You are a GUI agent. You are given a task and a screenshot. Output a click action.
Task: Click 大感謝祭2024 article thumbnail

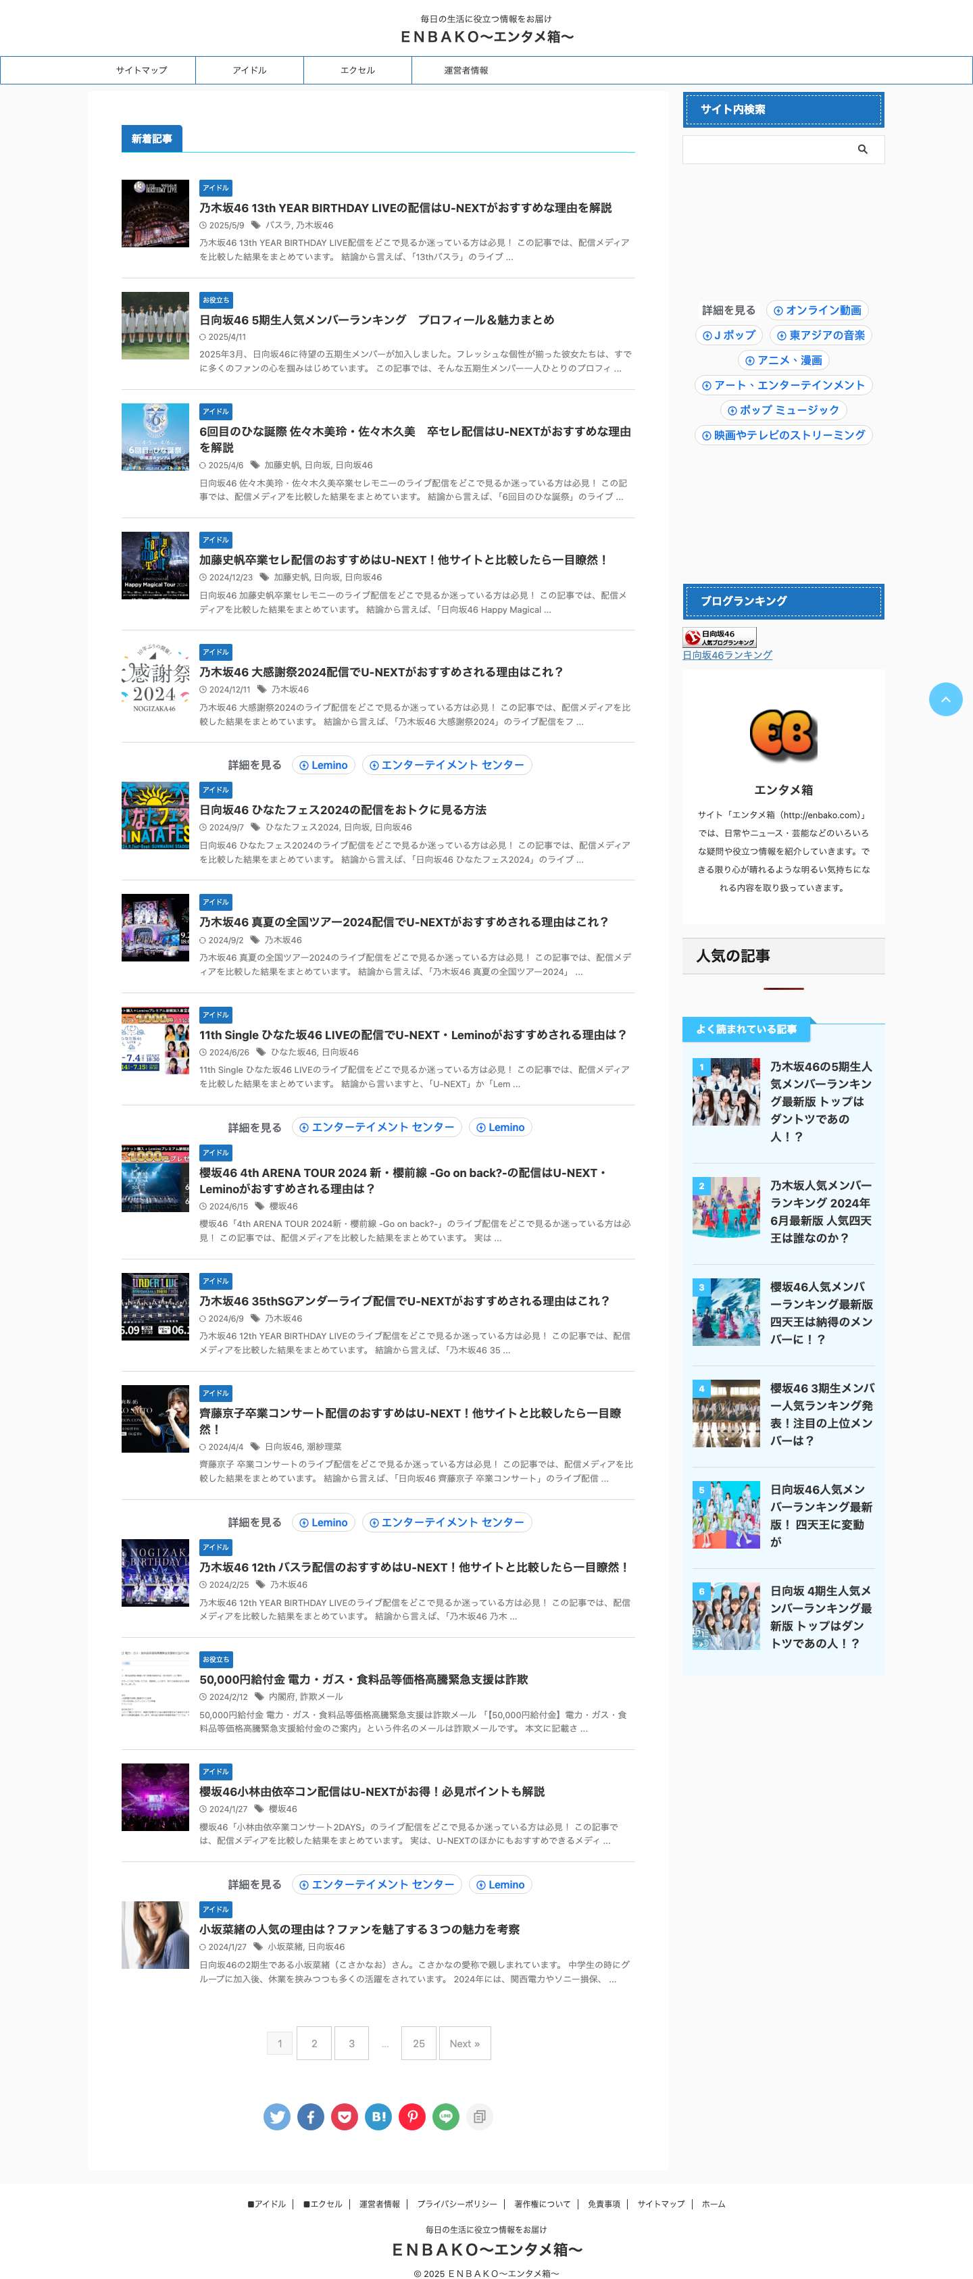click(155, 678)
